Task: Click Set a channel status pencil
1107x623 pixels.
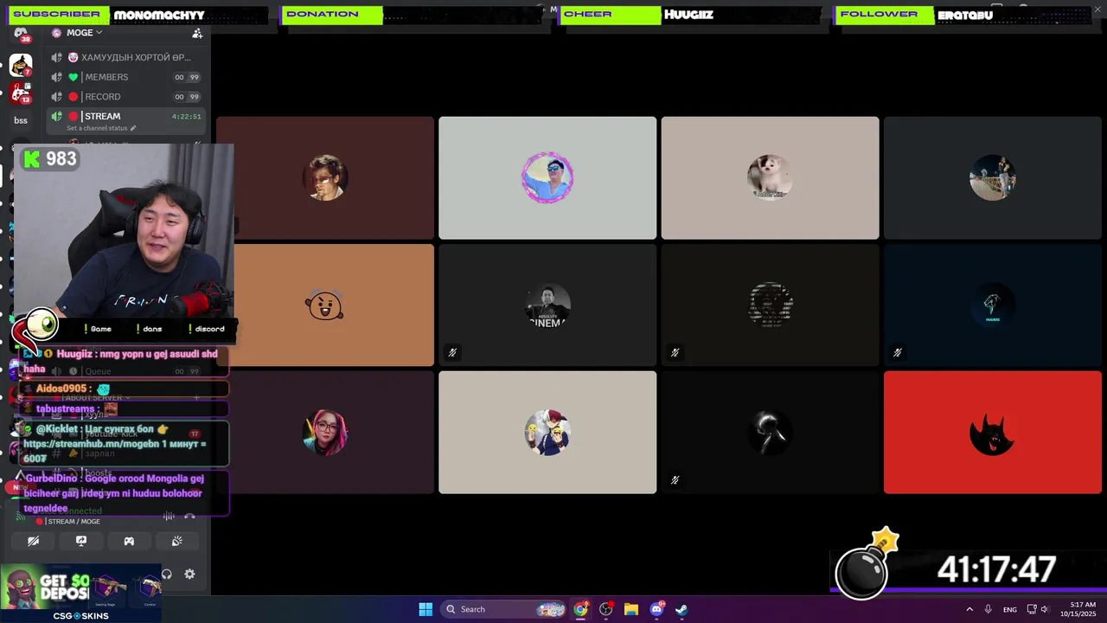Action: pyautogui.click(x=133, y=128)
